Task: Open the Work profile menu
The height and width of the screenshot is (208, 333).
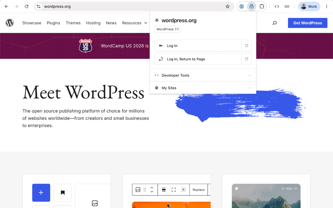Action: click(309, 6)
